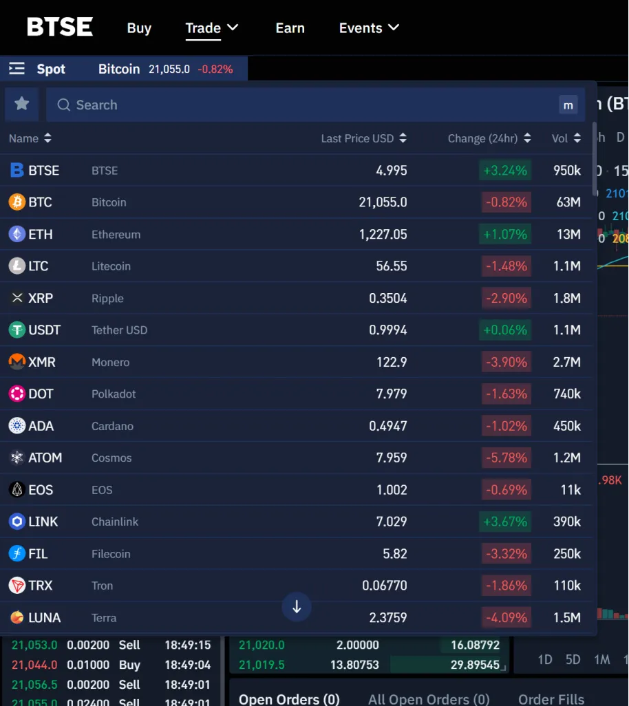This screenshot has width=629, height=706.
Task: Click Terra's price 2.3759
Action: click(387, 617)
